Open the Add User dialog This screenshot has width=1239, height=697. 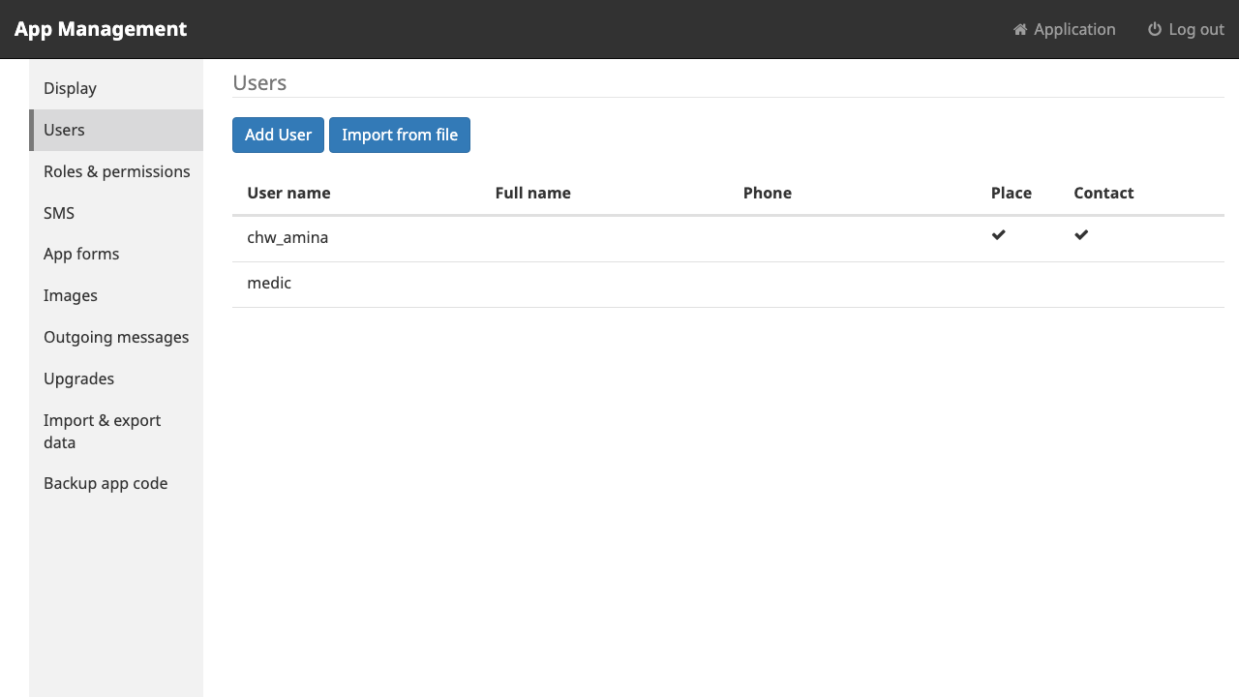pos(278,135)
